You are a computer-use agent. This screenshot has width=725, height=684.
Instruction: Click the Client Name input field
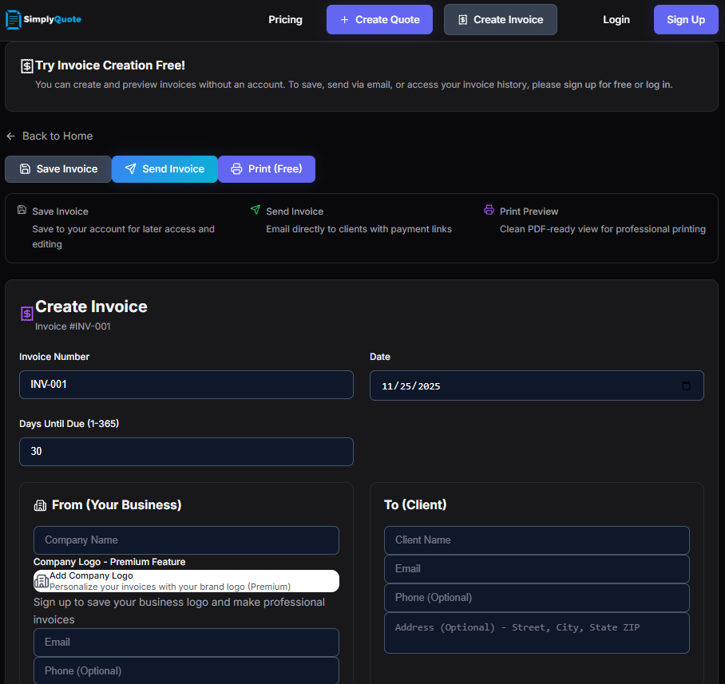pos(537,540)
